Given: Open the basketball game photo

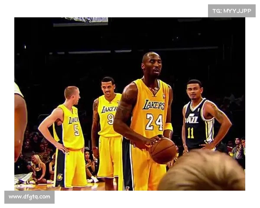Looking at the screenshot, I should (x=130, y=104).
